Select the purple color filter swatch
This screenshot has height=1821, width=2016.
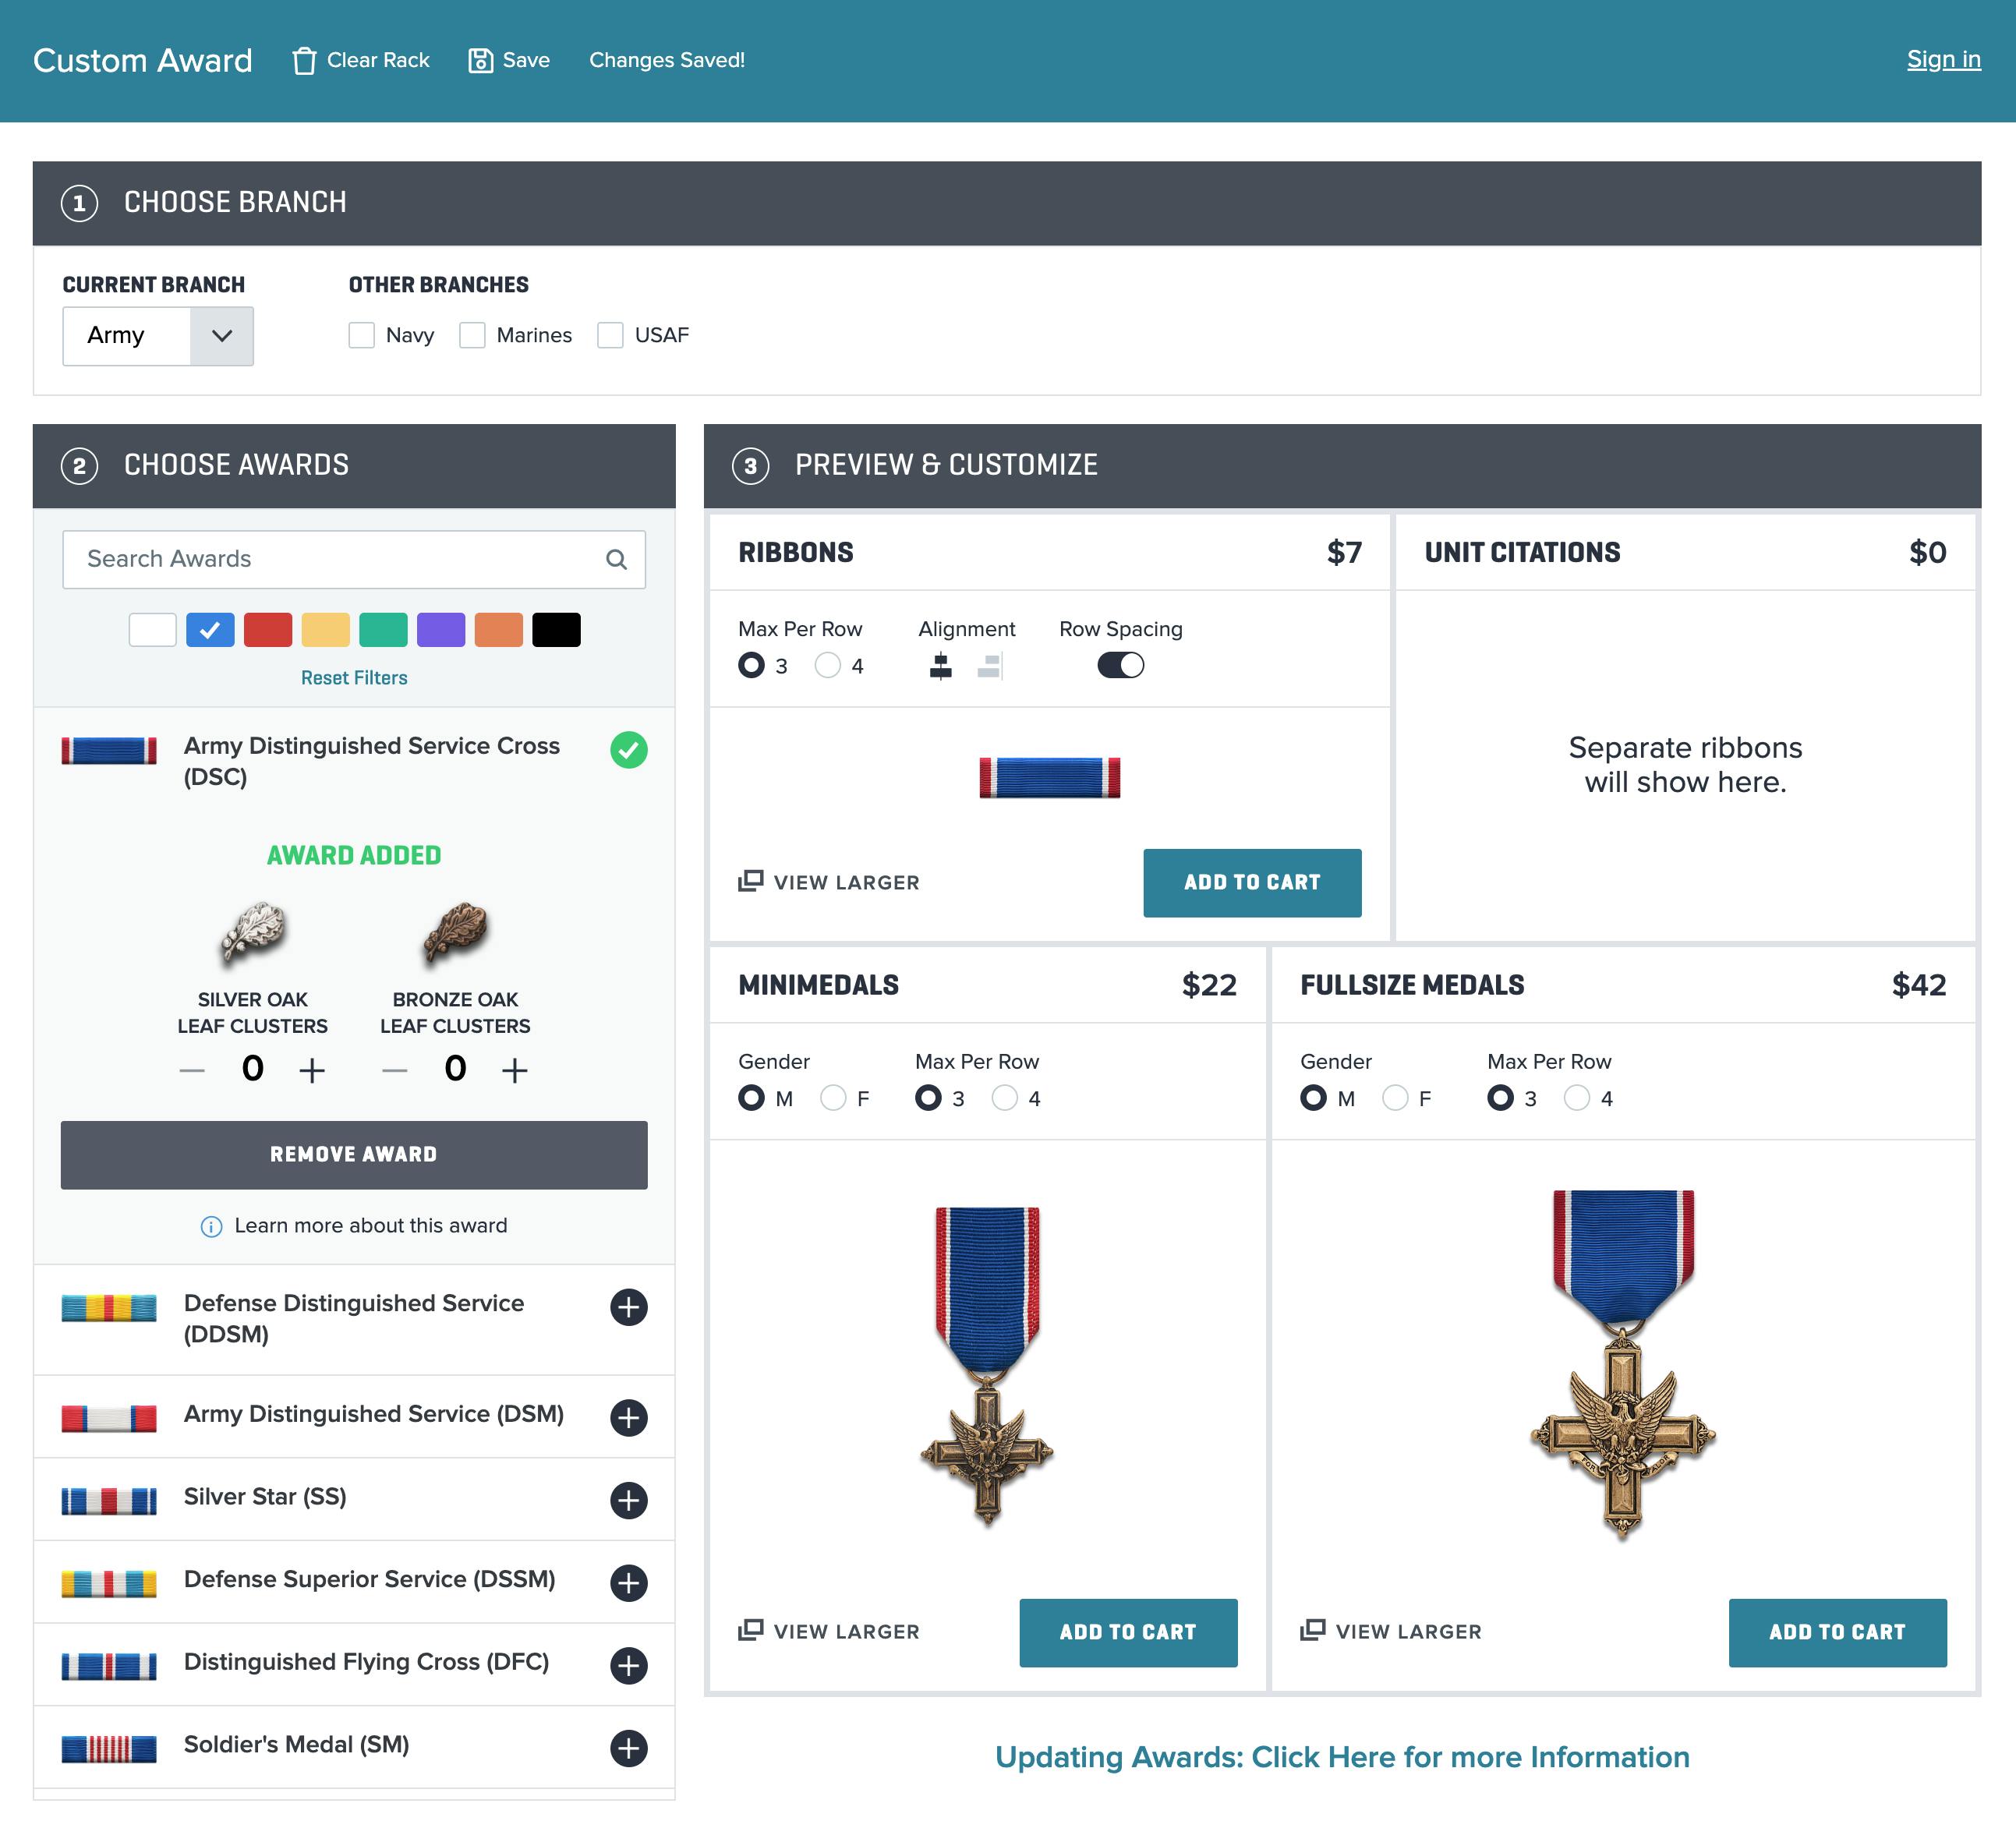pyautogui.click(x=441, y=630)
